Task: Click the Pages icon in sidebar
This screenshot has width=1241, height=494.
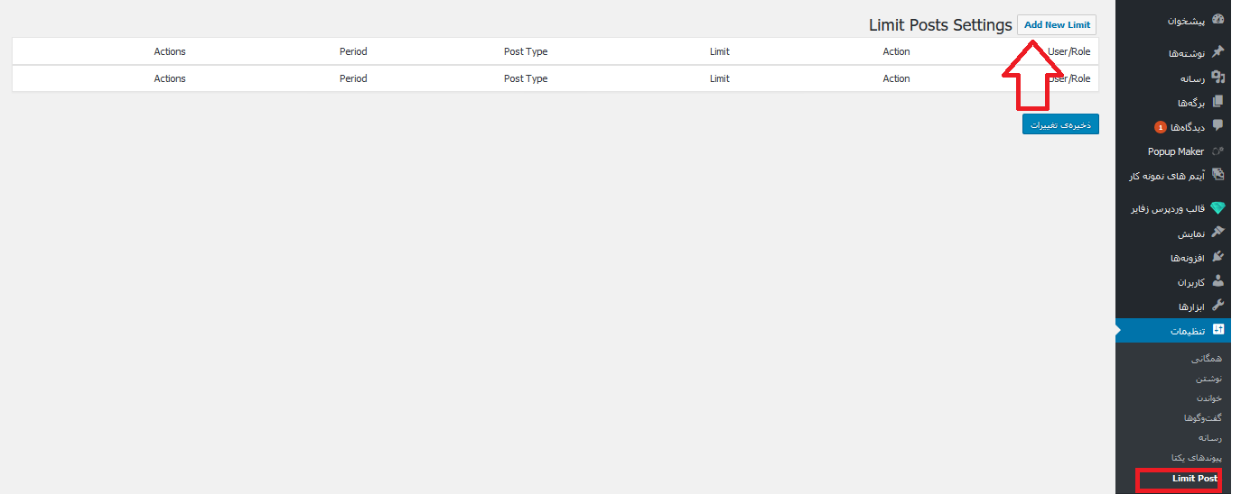Action: pos(1218,102)
